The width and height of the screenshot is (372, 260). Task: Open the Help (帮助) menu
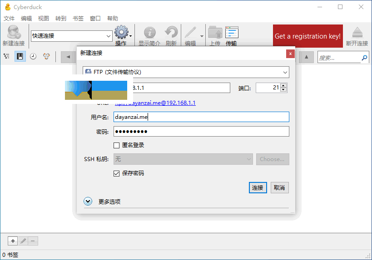click(113, 19)
